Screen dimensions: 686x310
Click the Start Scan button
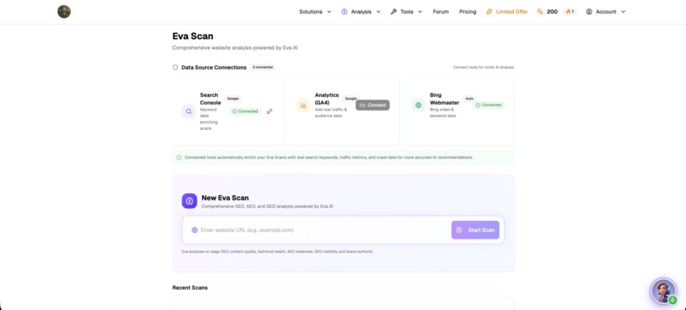tap(475, 230)
